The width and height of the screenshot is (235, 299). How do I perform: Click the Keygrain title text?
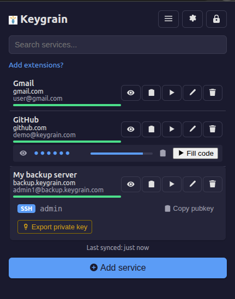click(x=44, y=20)
